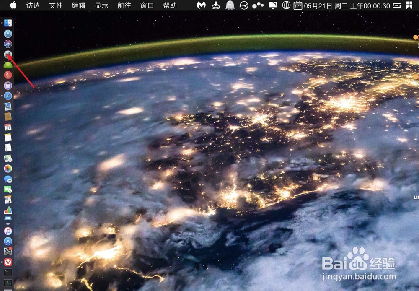Click the 05月21日 周二 clock text
This screenshot has width=419, height=291.
point(347,5)
